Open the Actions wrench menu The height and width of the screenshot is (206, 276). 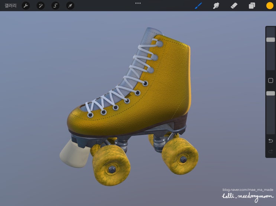tap(26, 6)
